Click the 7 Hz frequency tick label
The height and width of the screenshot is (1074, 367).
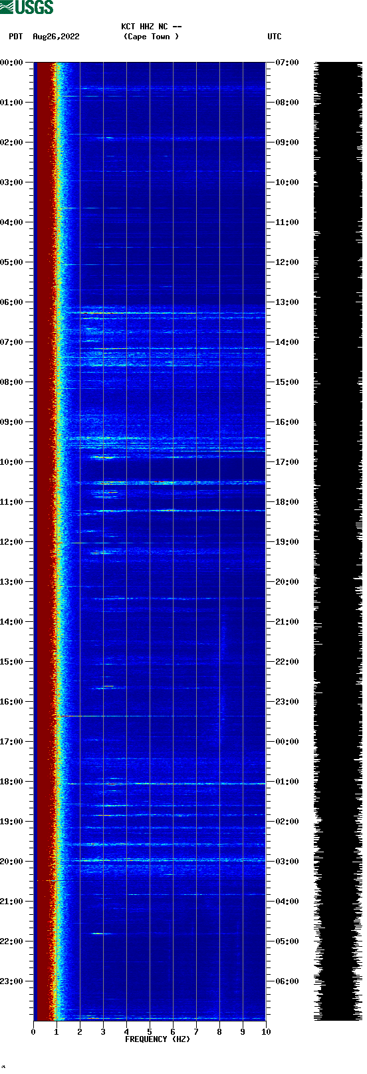click(x=196, y=1032)
